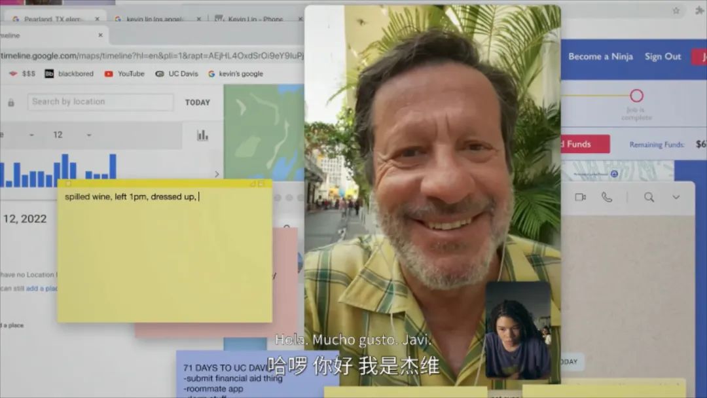The height and width of the screenshot is (398, 707).
Task: Click the job progress circle marker
Action: 637,96
